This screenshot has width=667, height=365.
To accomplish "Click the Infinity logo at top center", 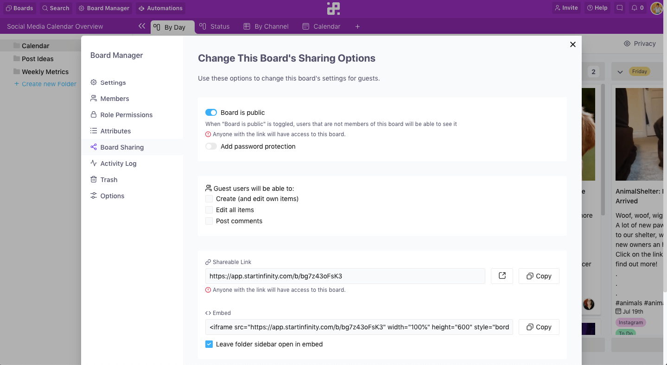I will point(333,8).
